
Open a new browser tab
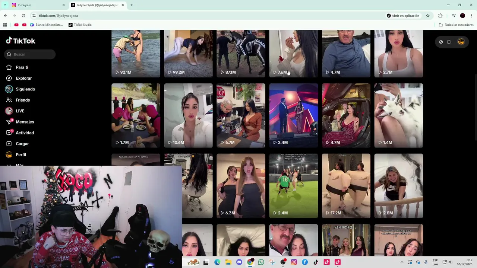pyautogui.click(x=132, y=5)
